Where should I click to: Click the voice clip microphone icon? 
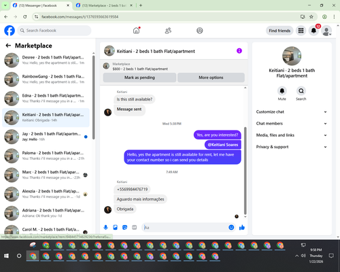[x=105, y=227]
